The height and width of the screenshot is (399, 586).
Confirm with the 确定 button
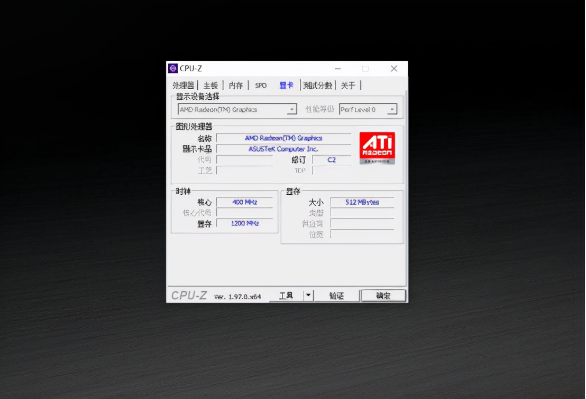point(383,296)
